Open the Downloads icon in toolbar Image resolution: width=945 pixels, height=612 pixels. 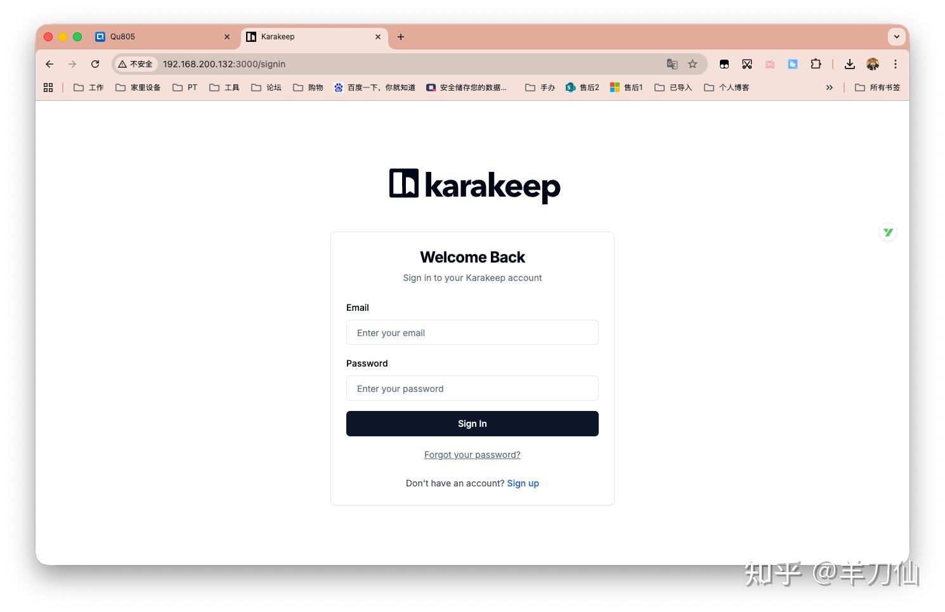(x=850, y=64)
